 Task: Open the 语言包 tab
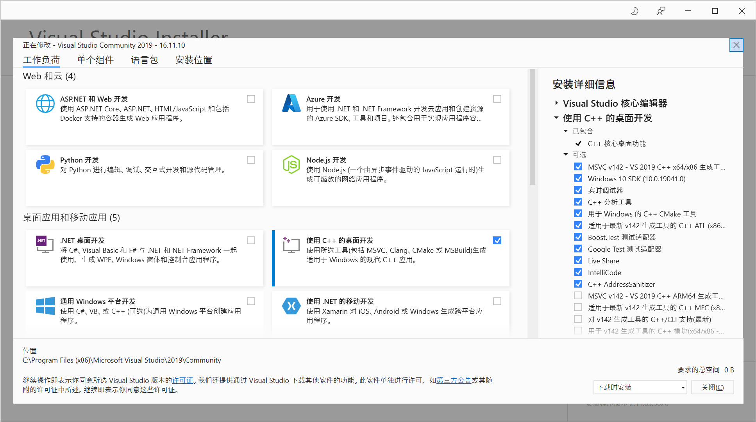click(144, 59)
